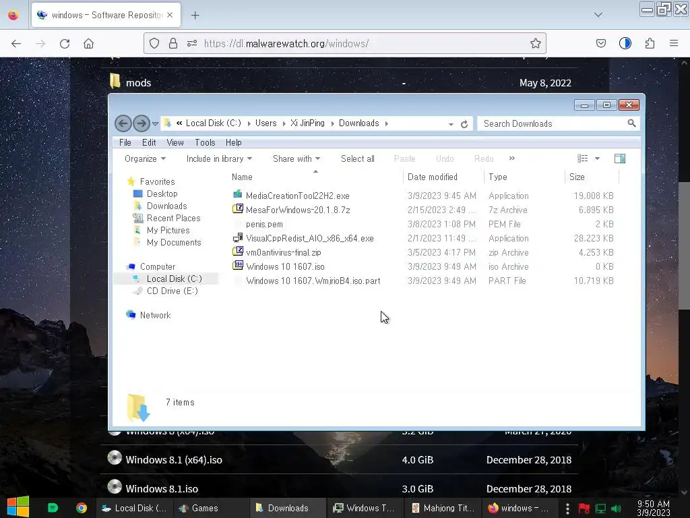The image size is (690, 518).
Task: Select vm0antivirus-final.zip archive icon
Action: [x=238, y=252]
